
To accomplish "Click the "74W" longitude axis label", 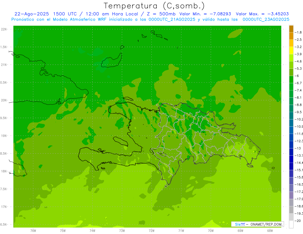I will coord(92,231).
